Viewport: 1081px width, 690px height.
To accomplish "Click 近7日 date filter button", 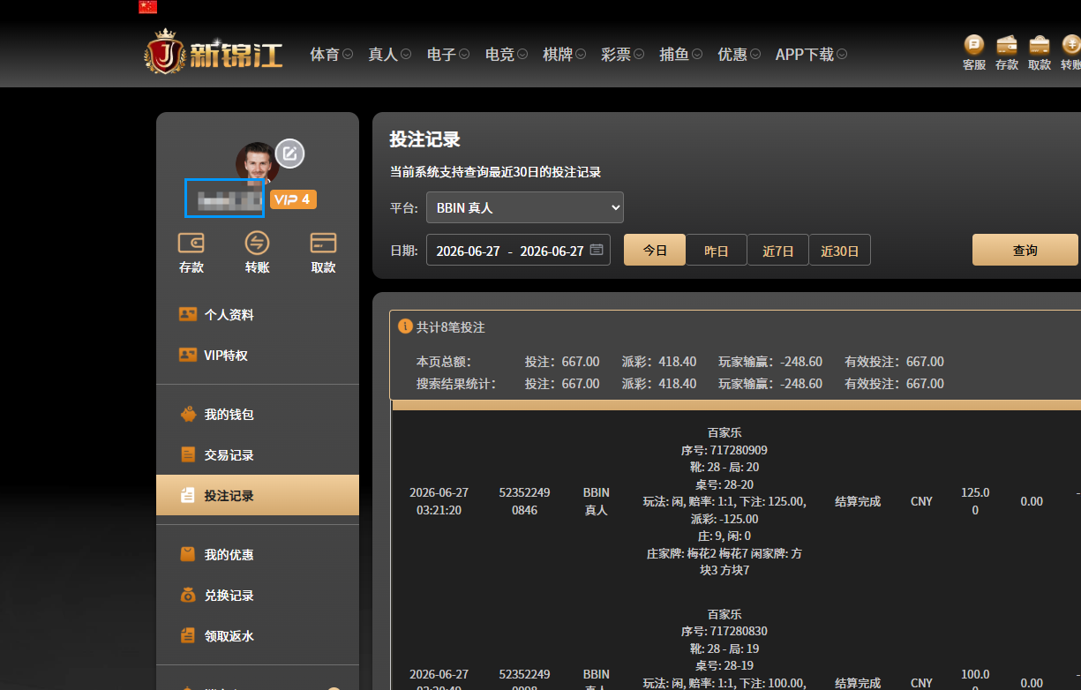I will [778, 250].
